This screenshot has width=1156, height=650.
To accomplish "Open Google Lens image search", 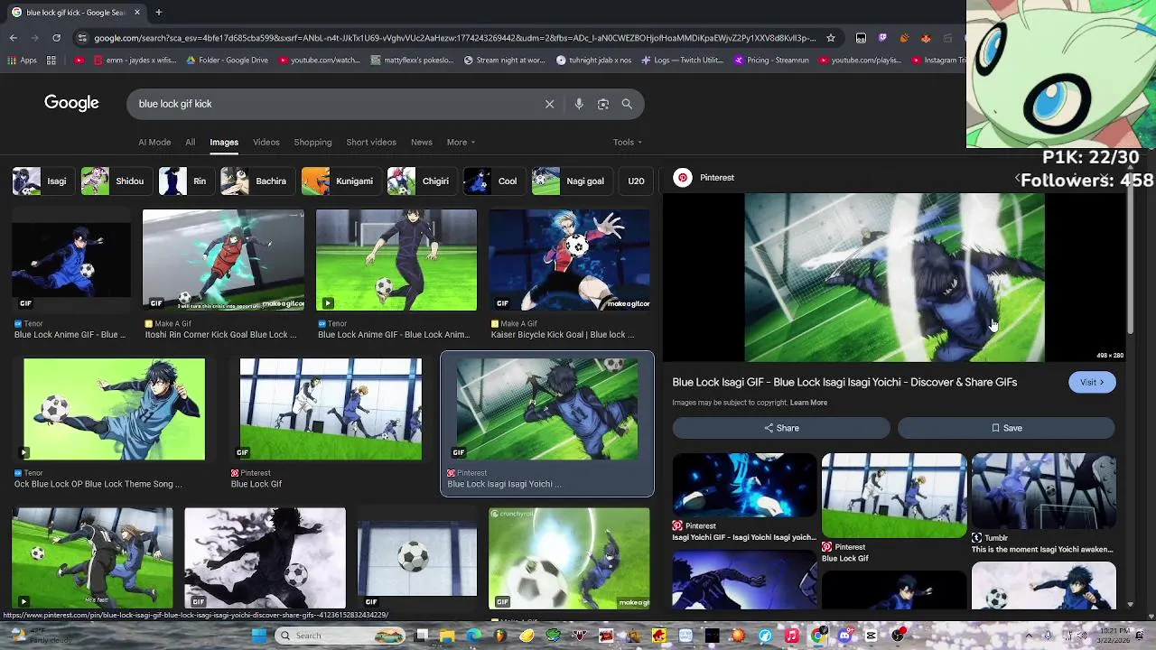I will coord(603,104).
